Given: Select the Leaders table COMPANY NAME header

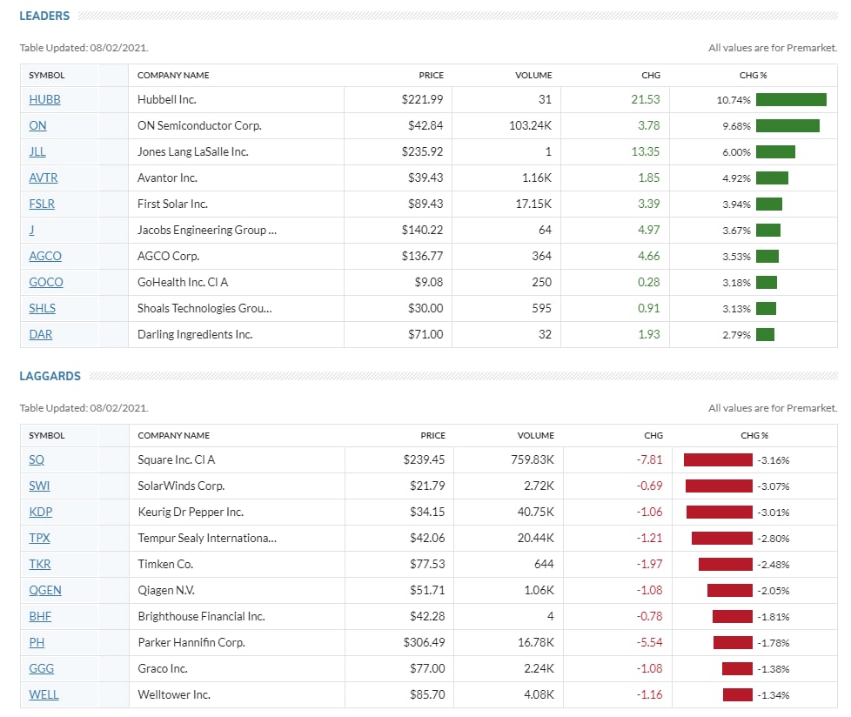Looking at the screenshot, I should [173, 75].
